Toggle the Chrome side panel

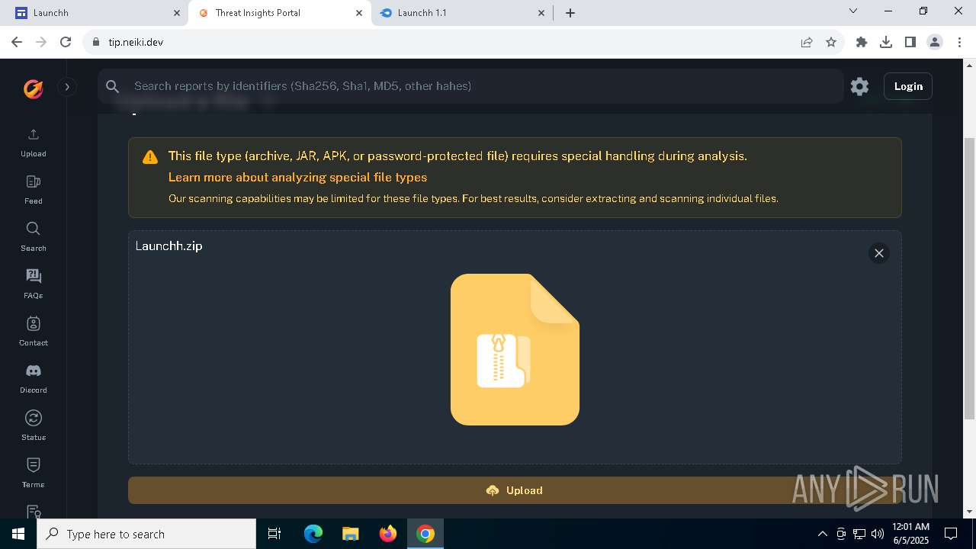tap(910, 42)
